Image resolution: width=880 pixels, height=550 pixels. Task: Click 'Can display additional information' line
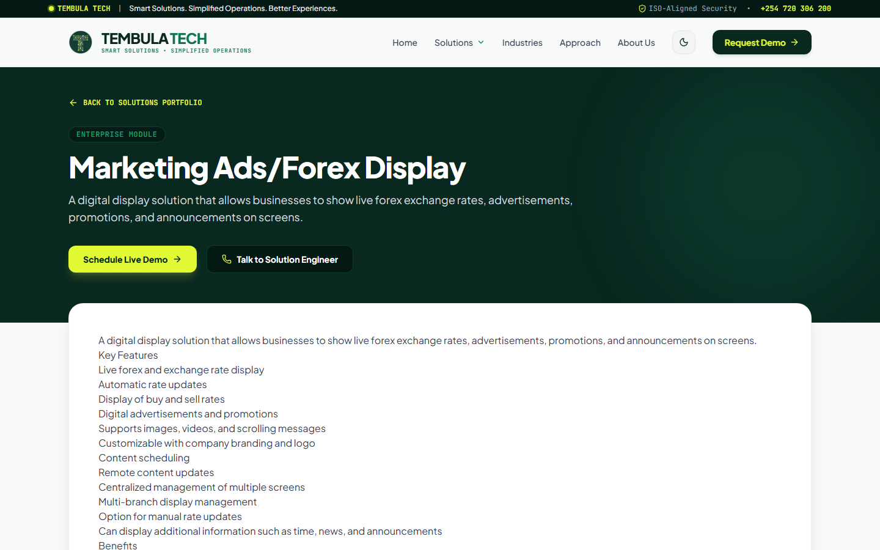[x=270, y=531]
